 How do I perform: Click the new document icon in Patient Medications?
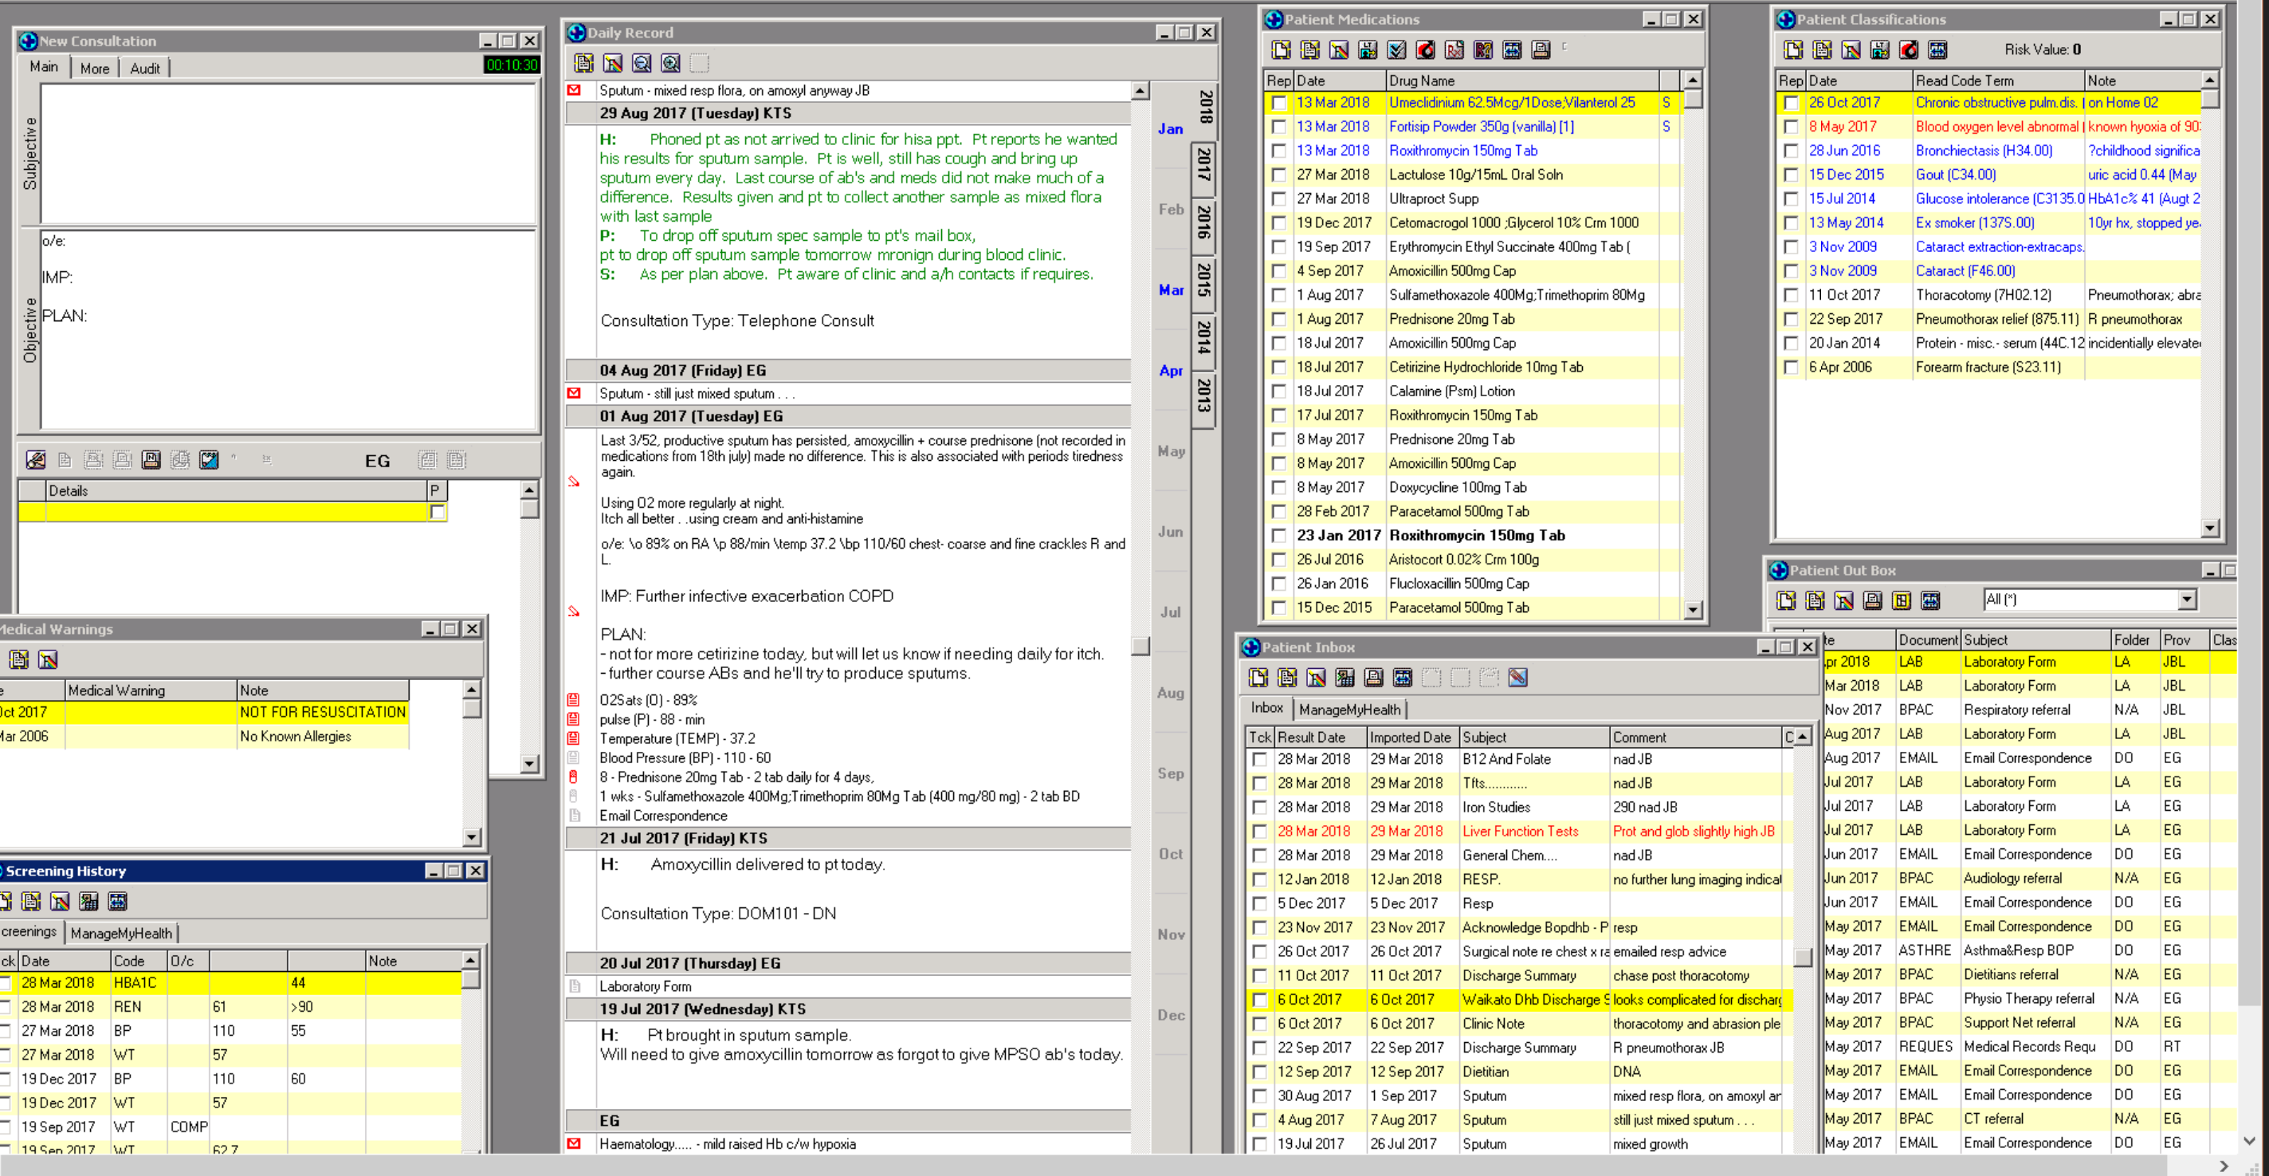click(1282, 50)
